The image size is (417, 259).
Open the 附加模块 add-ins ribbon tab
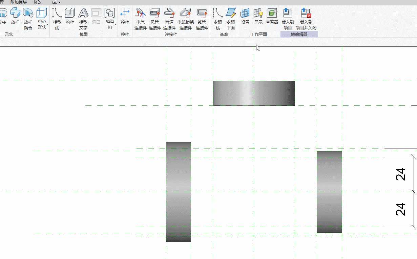tap(19, 2)
